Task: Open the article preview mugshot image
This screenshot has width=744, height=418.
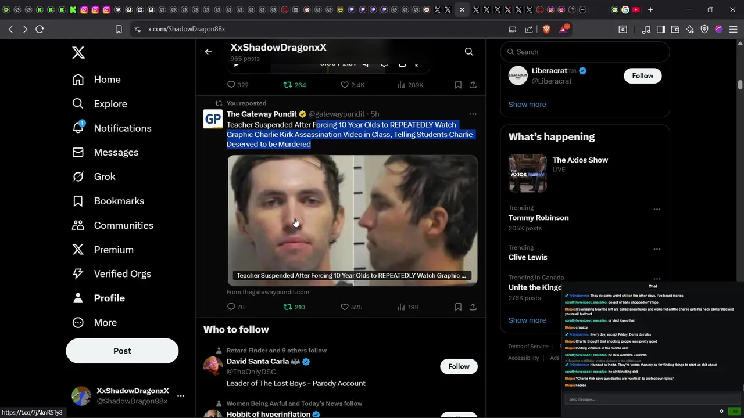Action: pyautogui.click(x=352, y=220)
